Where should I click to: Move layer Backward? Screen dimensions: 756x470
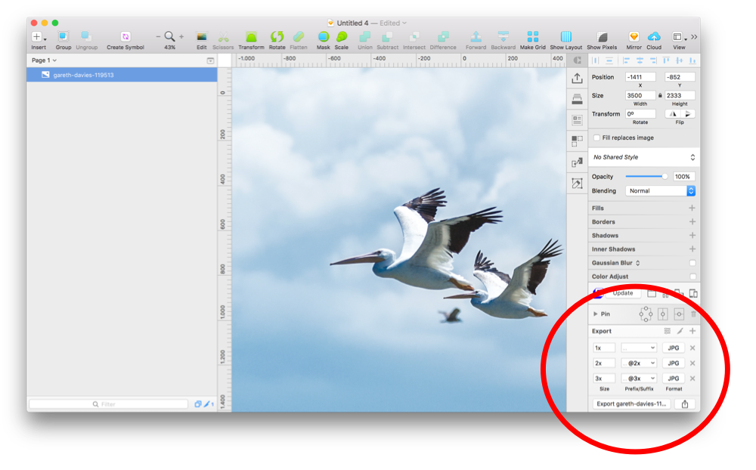tap(503, 36)
